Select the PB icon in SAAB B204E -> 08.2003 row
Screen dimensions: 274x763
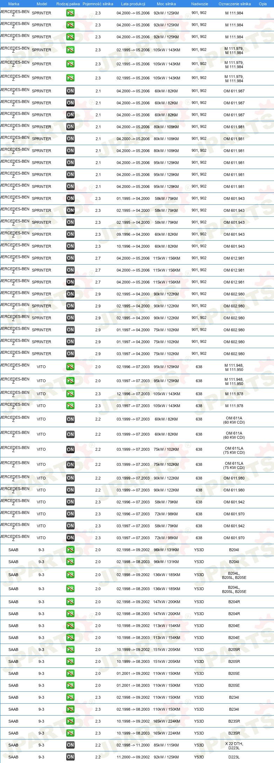coord(70,638)
